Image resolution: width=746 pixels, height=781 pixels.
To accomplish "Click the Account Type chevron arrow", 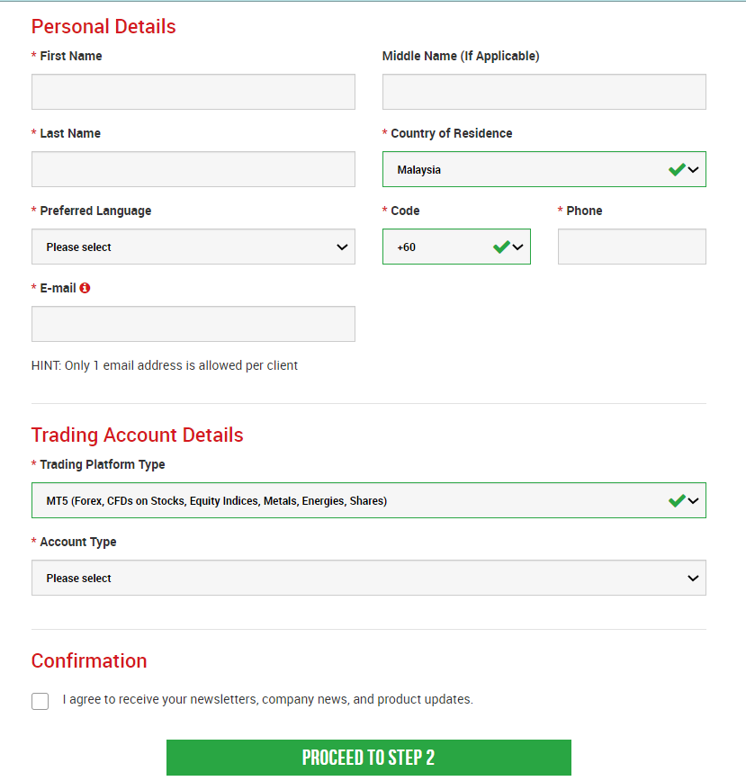I will [693, 579].
